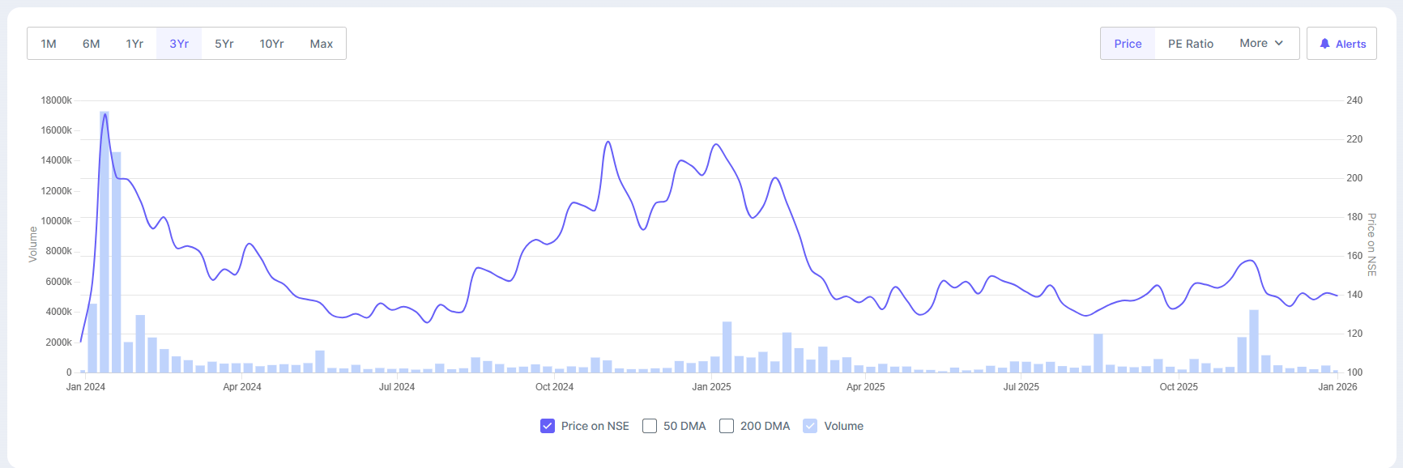Expand the More dropdown chevron
The height and width of the screenshot is (468, 1403).
coord(1279,43)
